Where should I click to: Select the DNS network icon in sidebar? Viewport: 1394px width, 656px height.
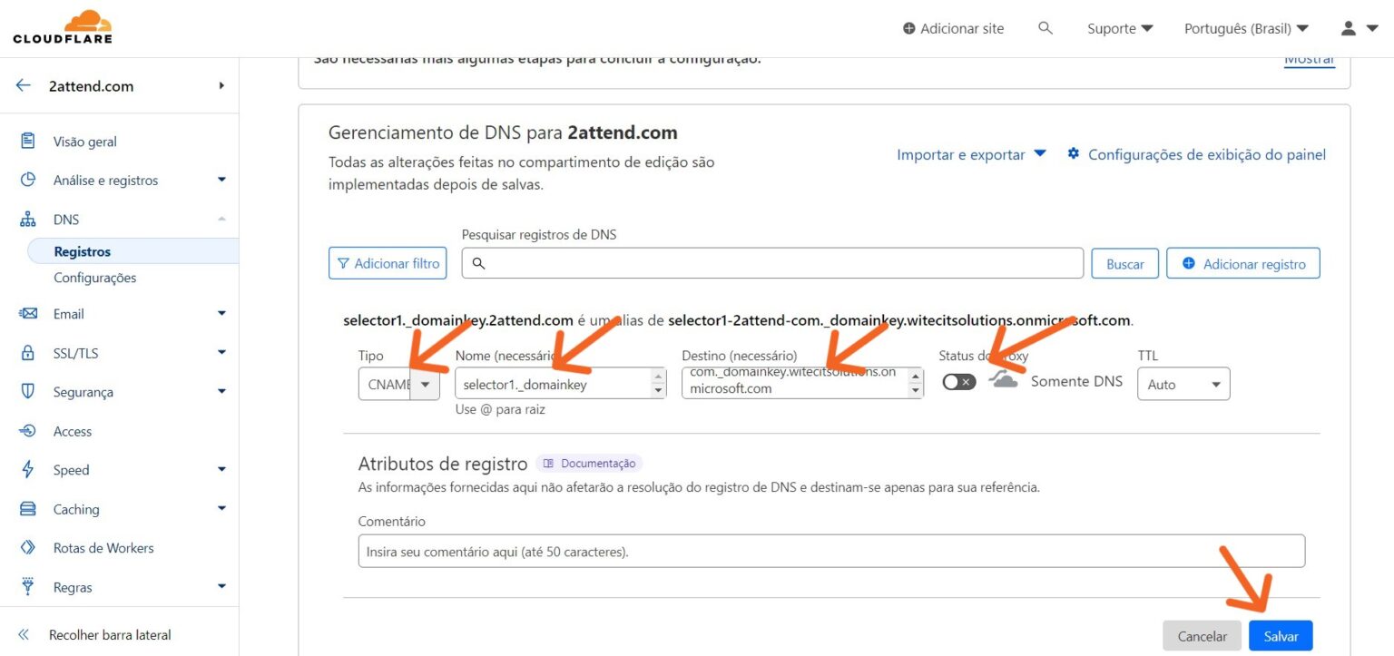pos(28,219)
